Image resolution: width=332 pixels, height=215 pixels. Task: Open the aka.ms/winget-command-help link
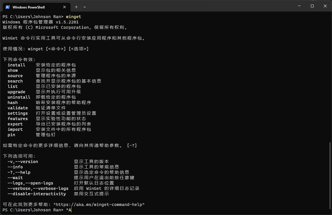click(x=99, y=205)
